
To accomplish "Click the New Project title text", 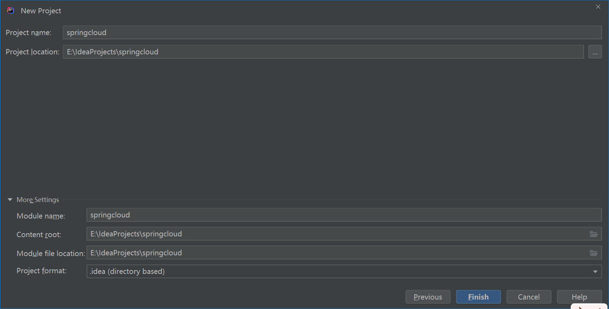I will coord(41,11).
